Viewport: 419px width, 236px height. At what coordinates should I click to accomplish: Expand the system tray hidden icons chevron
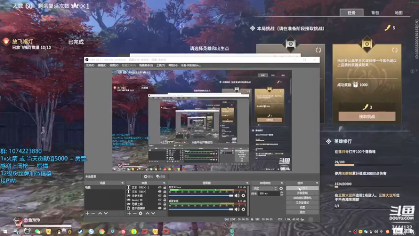[x=350, y=232]
